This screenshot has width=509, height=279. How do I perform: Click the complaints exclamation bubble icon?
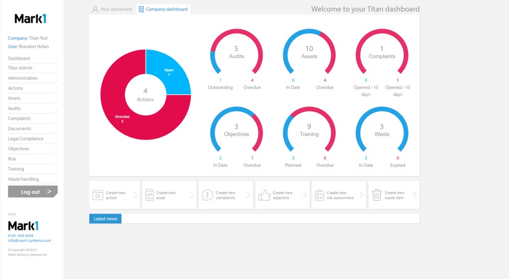(207, 195)
